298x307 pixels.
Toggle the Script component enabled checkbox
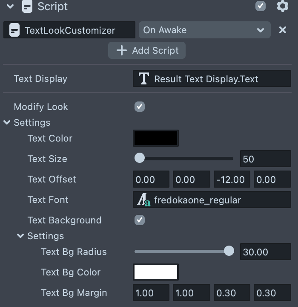tap(261, 6)
